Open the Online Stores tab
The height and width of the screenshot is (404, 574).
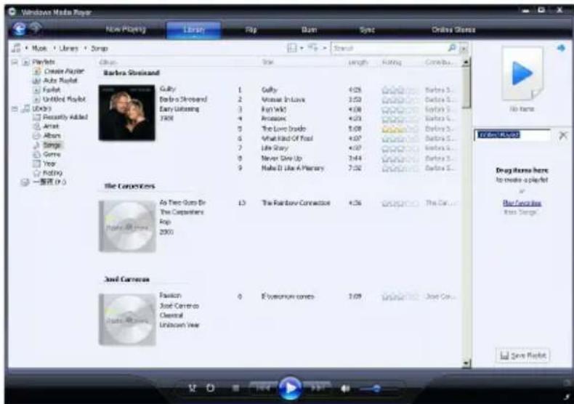[x=453, y=30]
